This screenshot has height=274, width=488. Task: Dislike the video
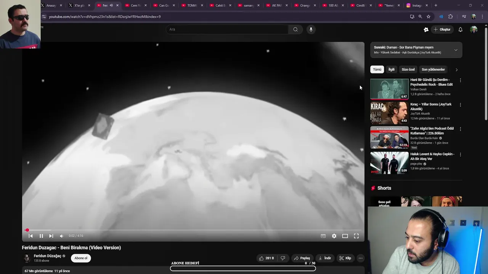coord(283,258)
